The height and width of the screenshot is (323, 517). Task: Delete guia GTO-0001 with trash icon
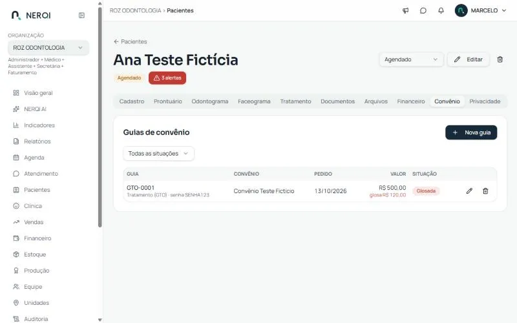pyautogui.click(x=485, y=191)
